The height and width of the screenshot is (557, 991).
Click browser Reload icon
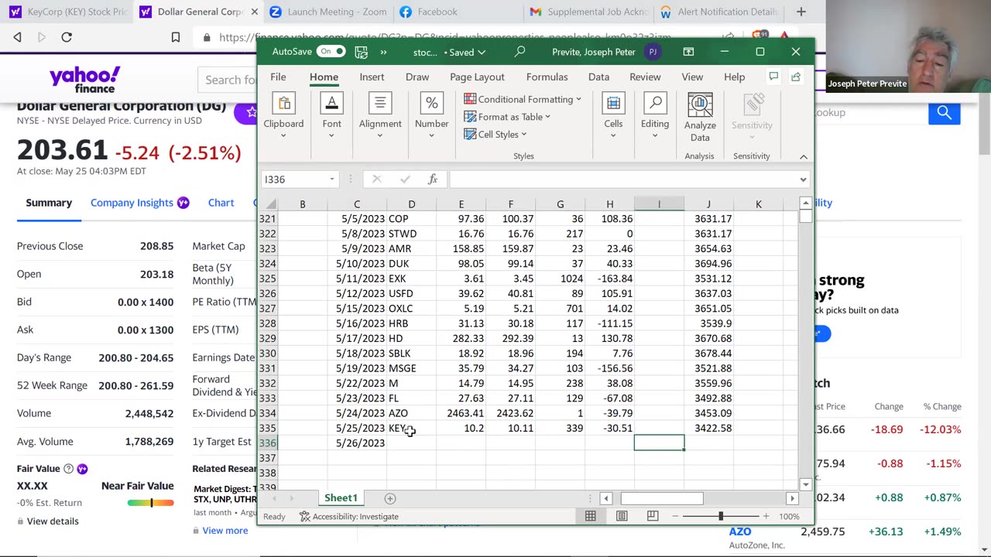point(67,37)
